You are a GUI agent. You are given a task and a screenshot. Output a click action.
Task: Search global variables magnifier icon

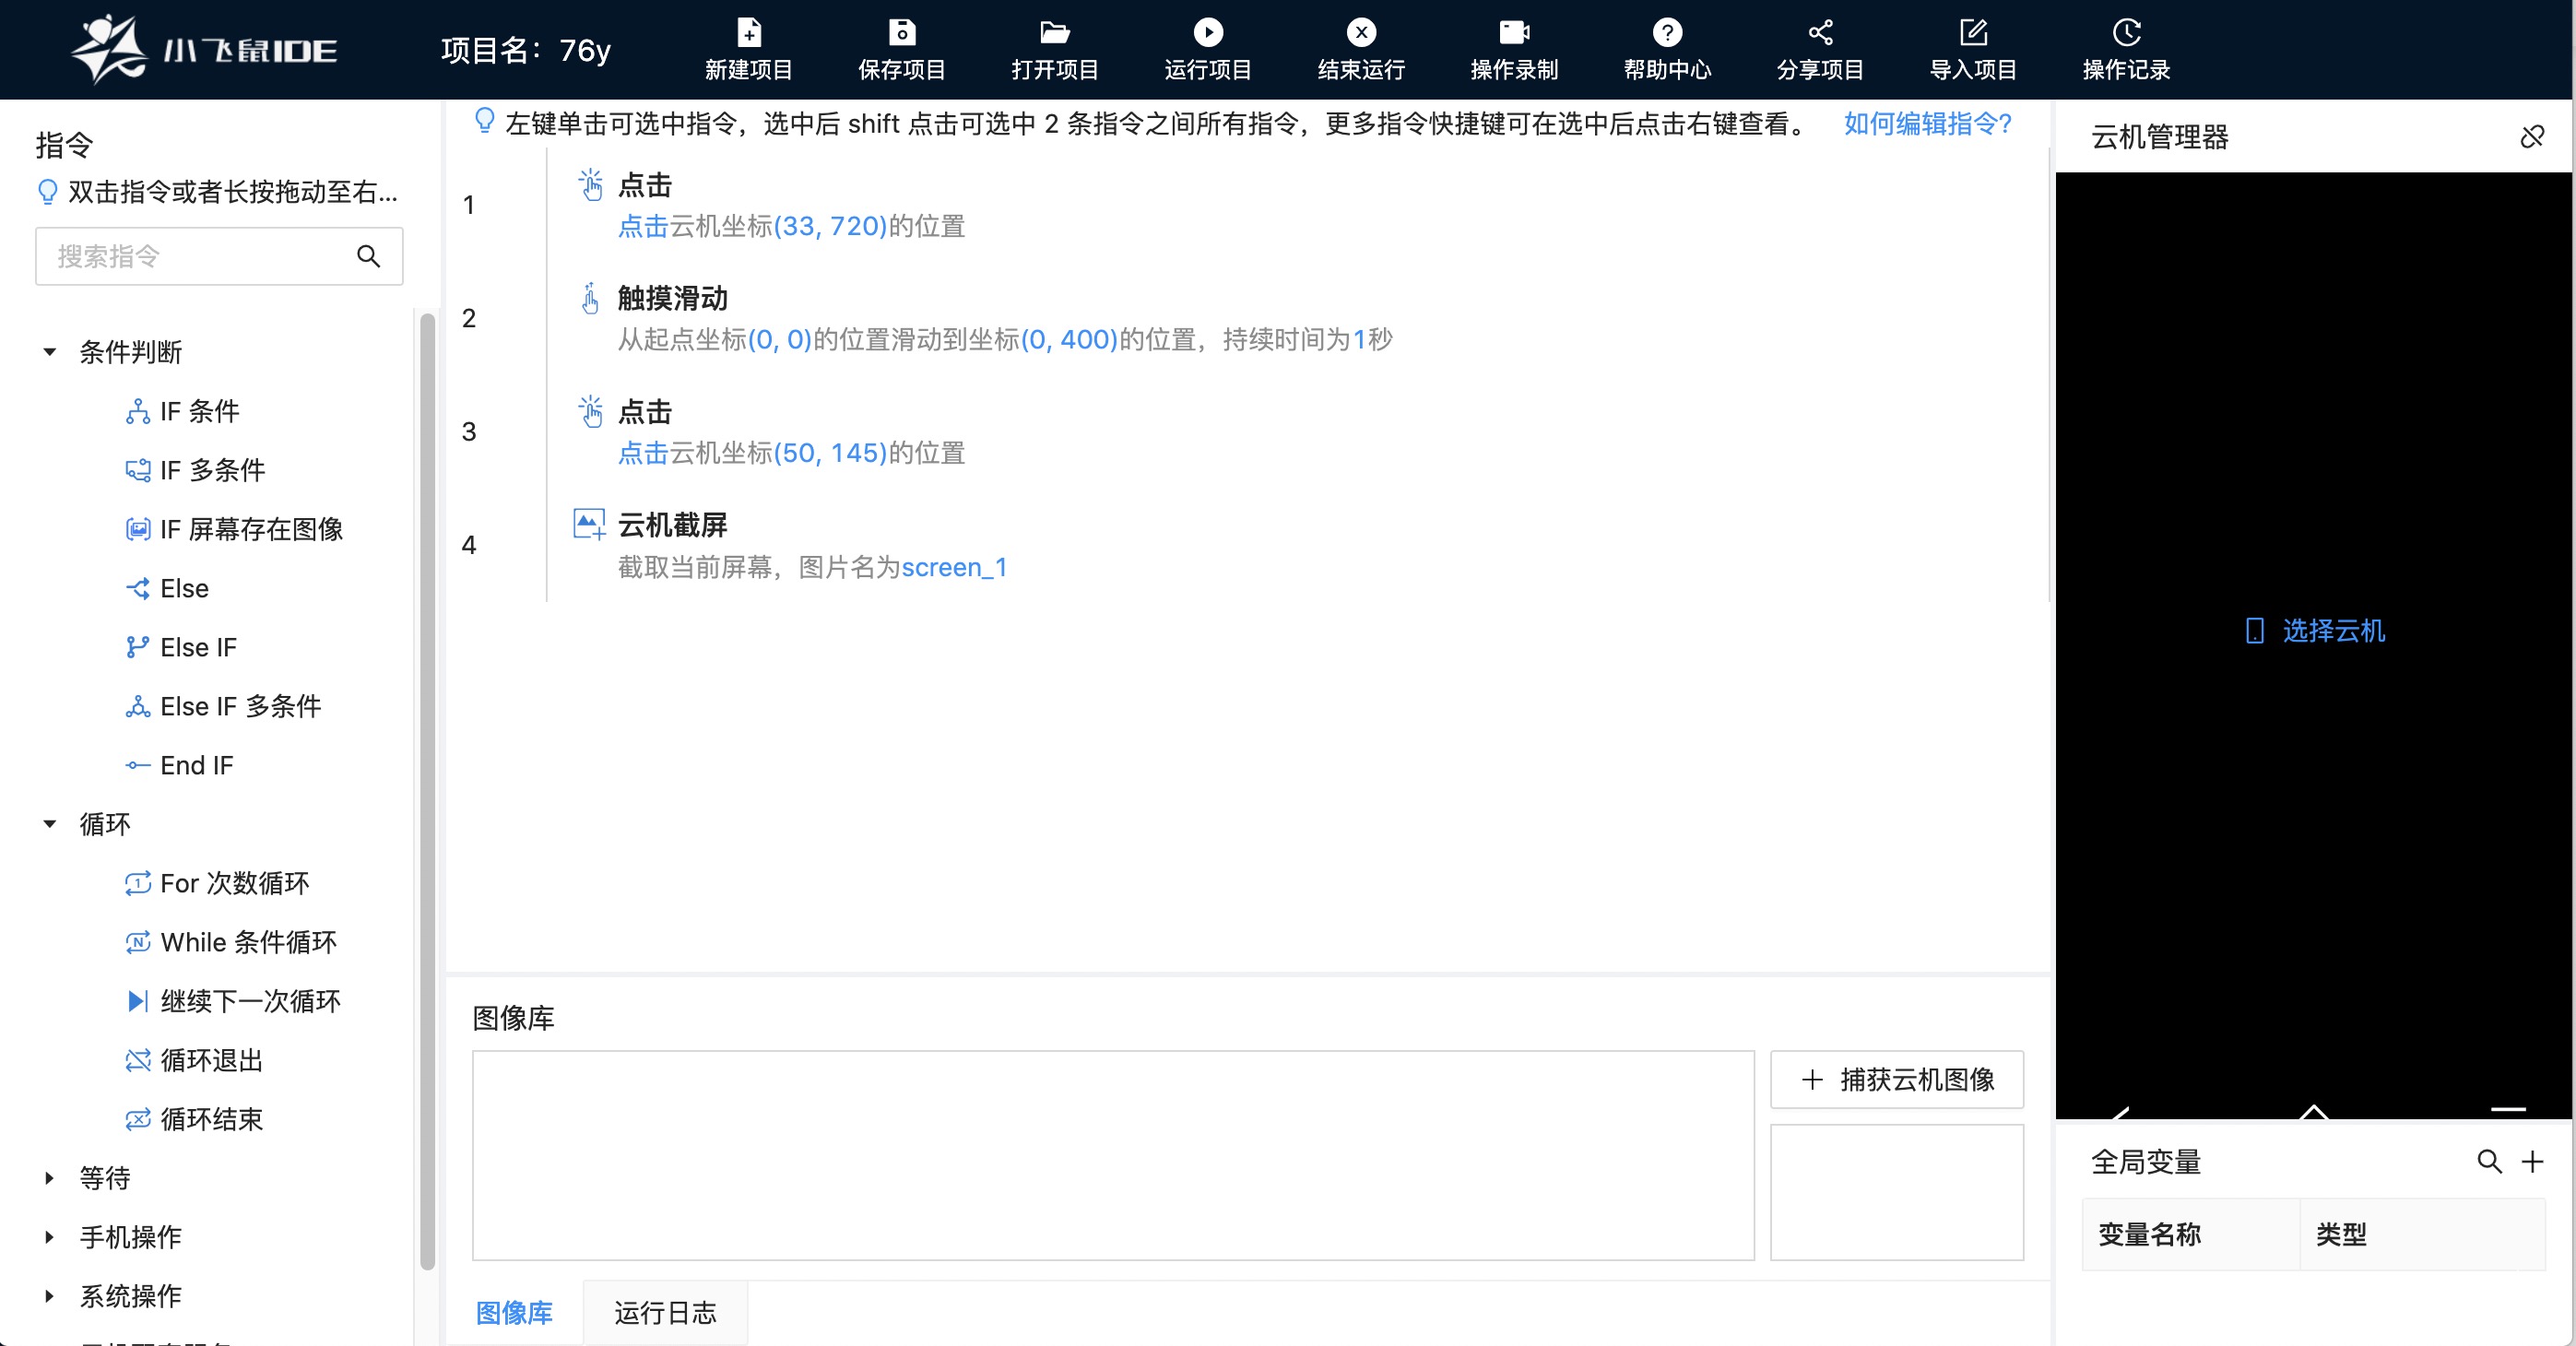point(2488,1161)
